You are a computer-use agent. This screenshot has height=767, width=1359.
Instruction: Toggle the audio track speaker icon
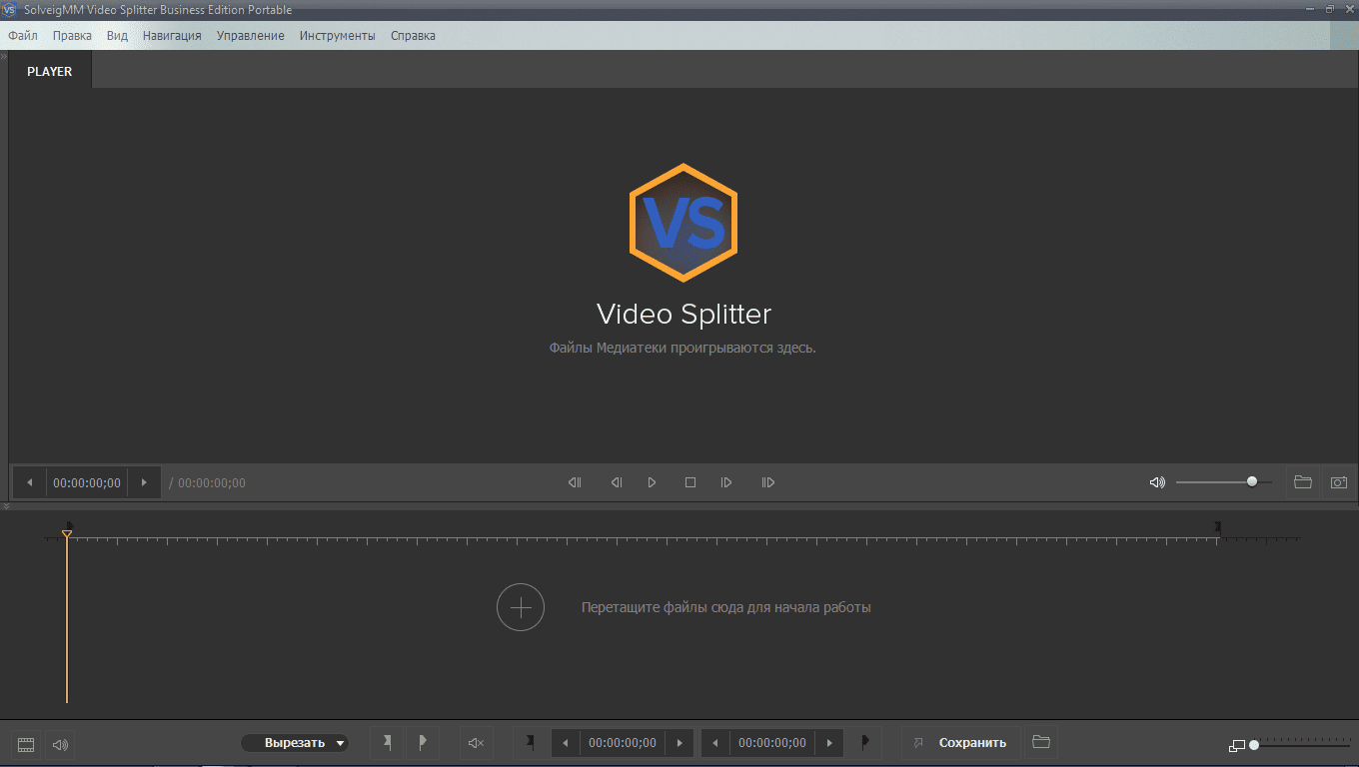[x=60, y=744]
